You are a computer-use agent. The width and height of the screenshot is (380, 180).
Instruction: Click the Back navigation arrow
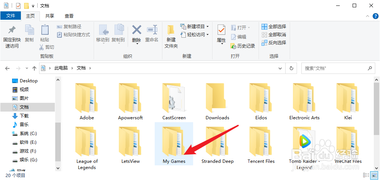click(x=8, y=68)
